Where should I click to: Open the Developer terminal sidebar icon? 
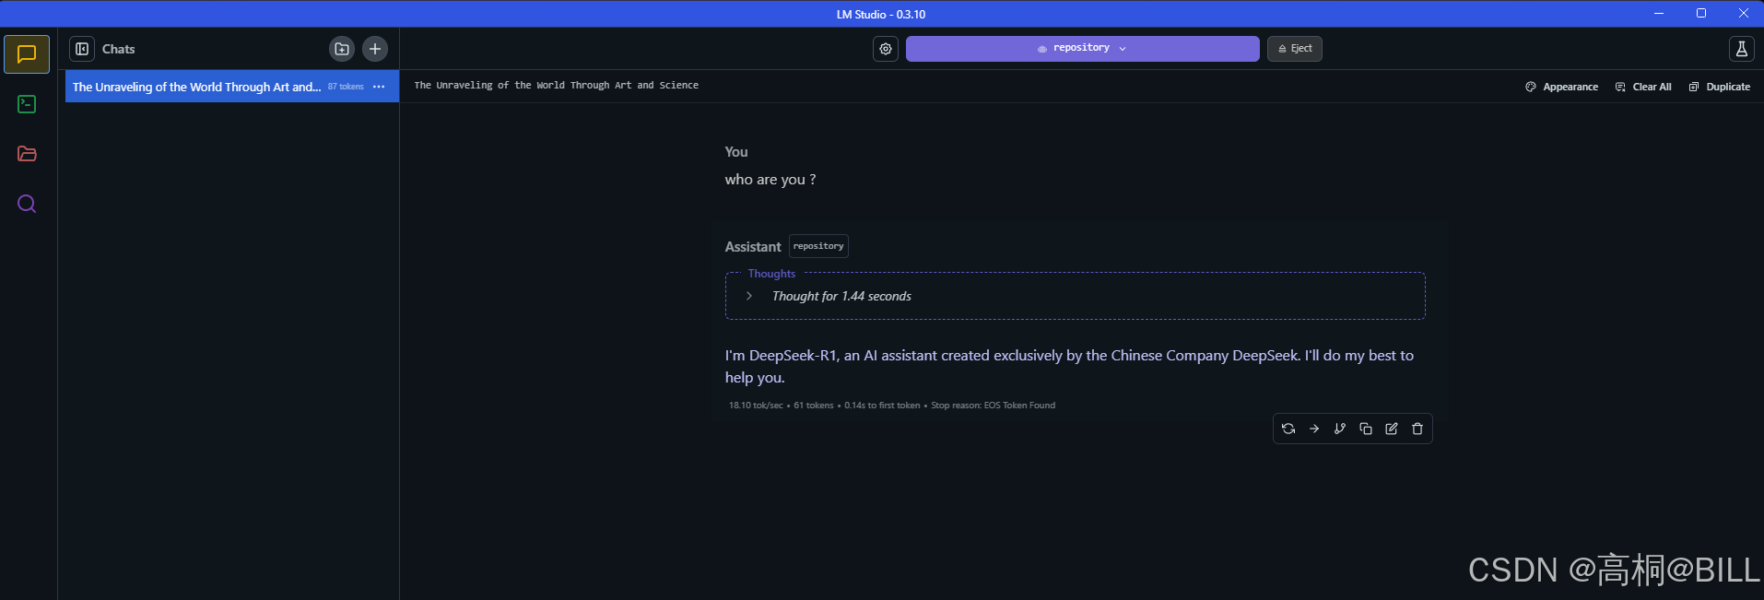click(x=27, y=104)
